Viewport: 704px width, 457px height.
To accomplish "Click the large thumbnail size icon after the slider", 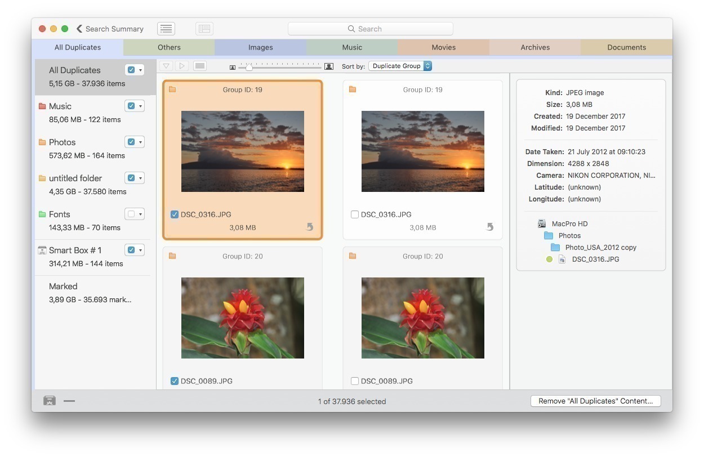I will pos(329,66).
